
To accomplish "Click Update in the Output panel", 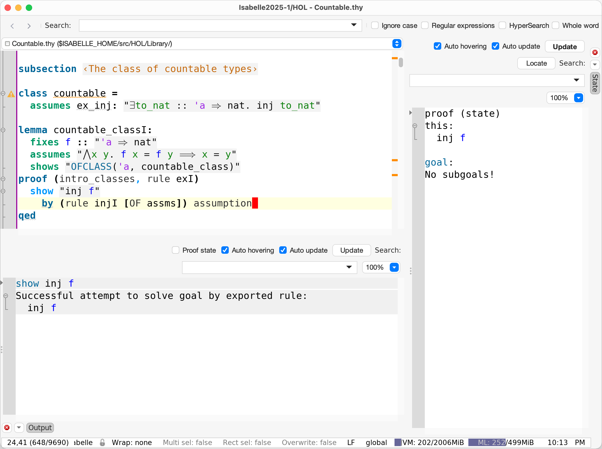I will 351,250.
